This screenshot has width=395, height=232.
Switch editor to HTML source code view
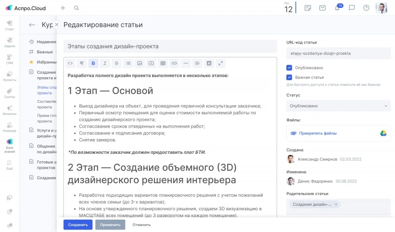[70, 63]
